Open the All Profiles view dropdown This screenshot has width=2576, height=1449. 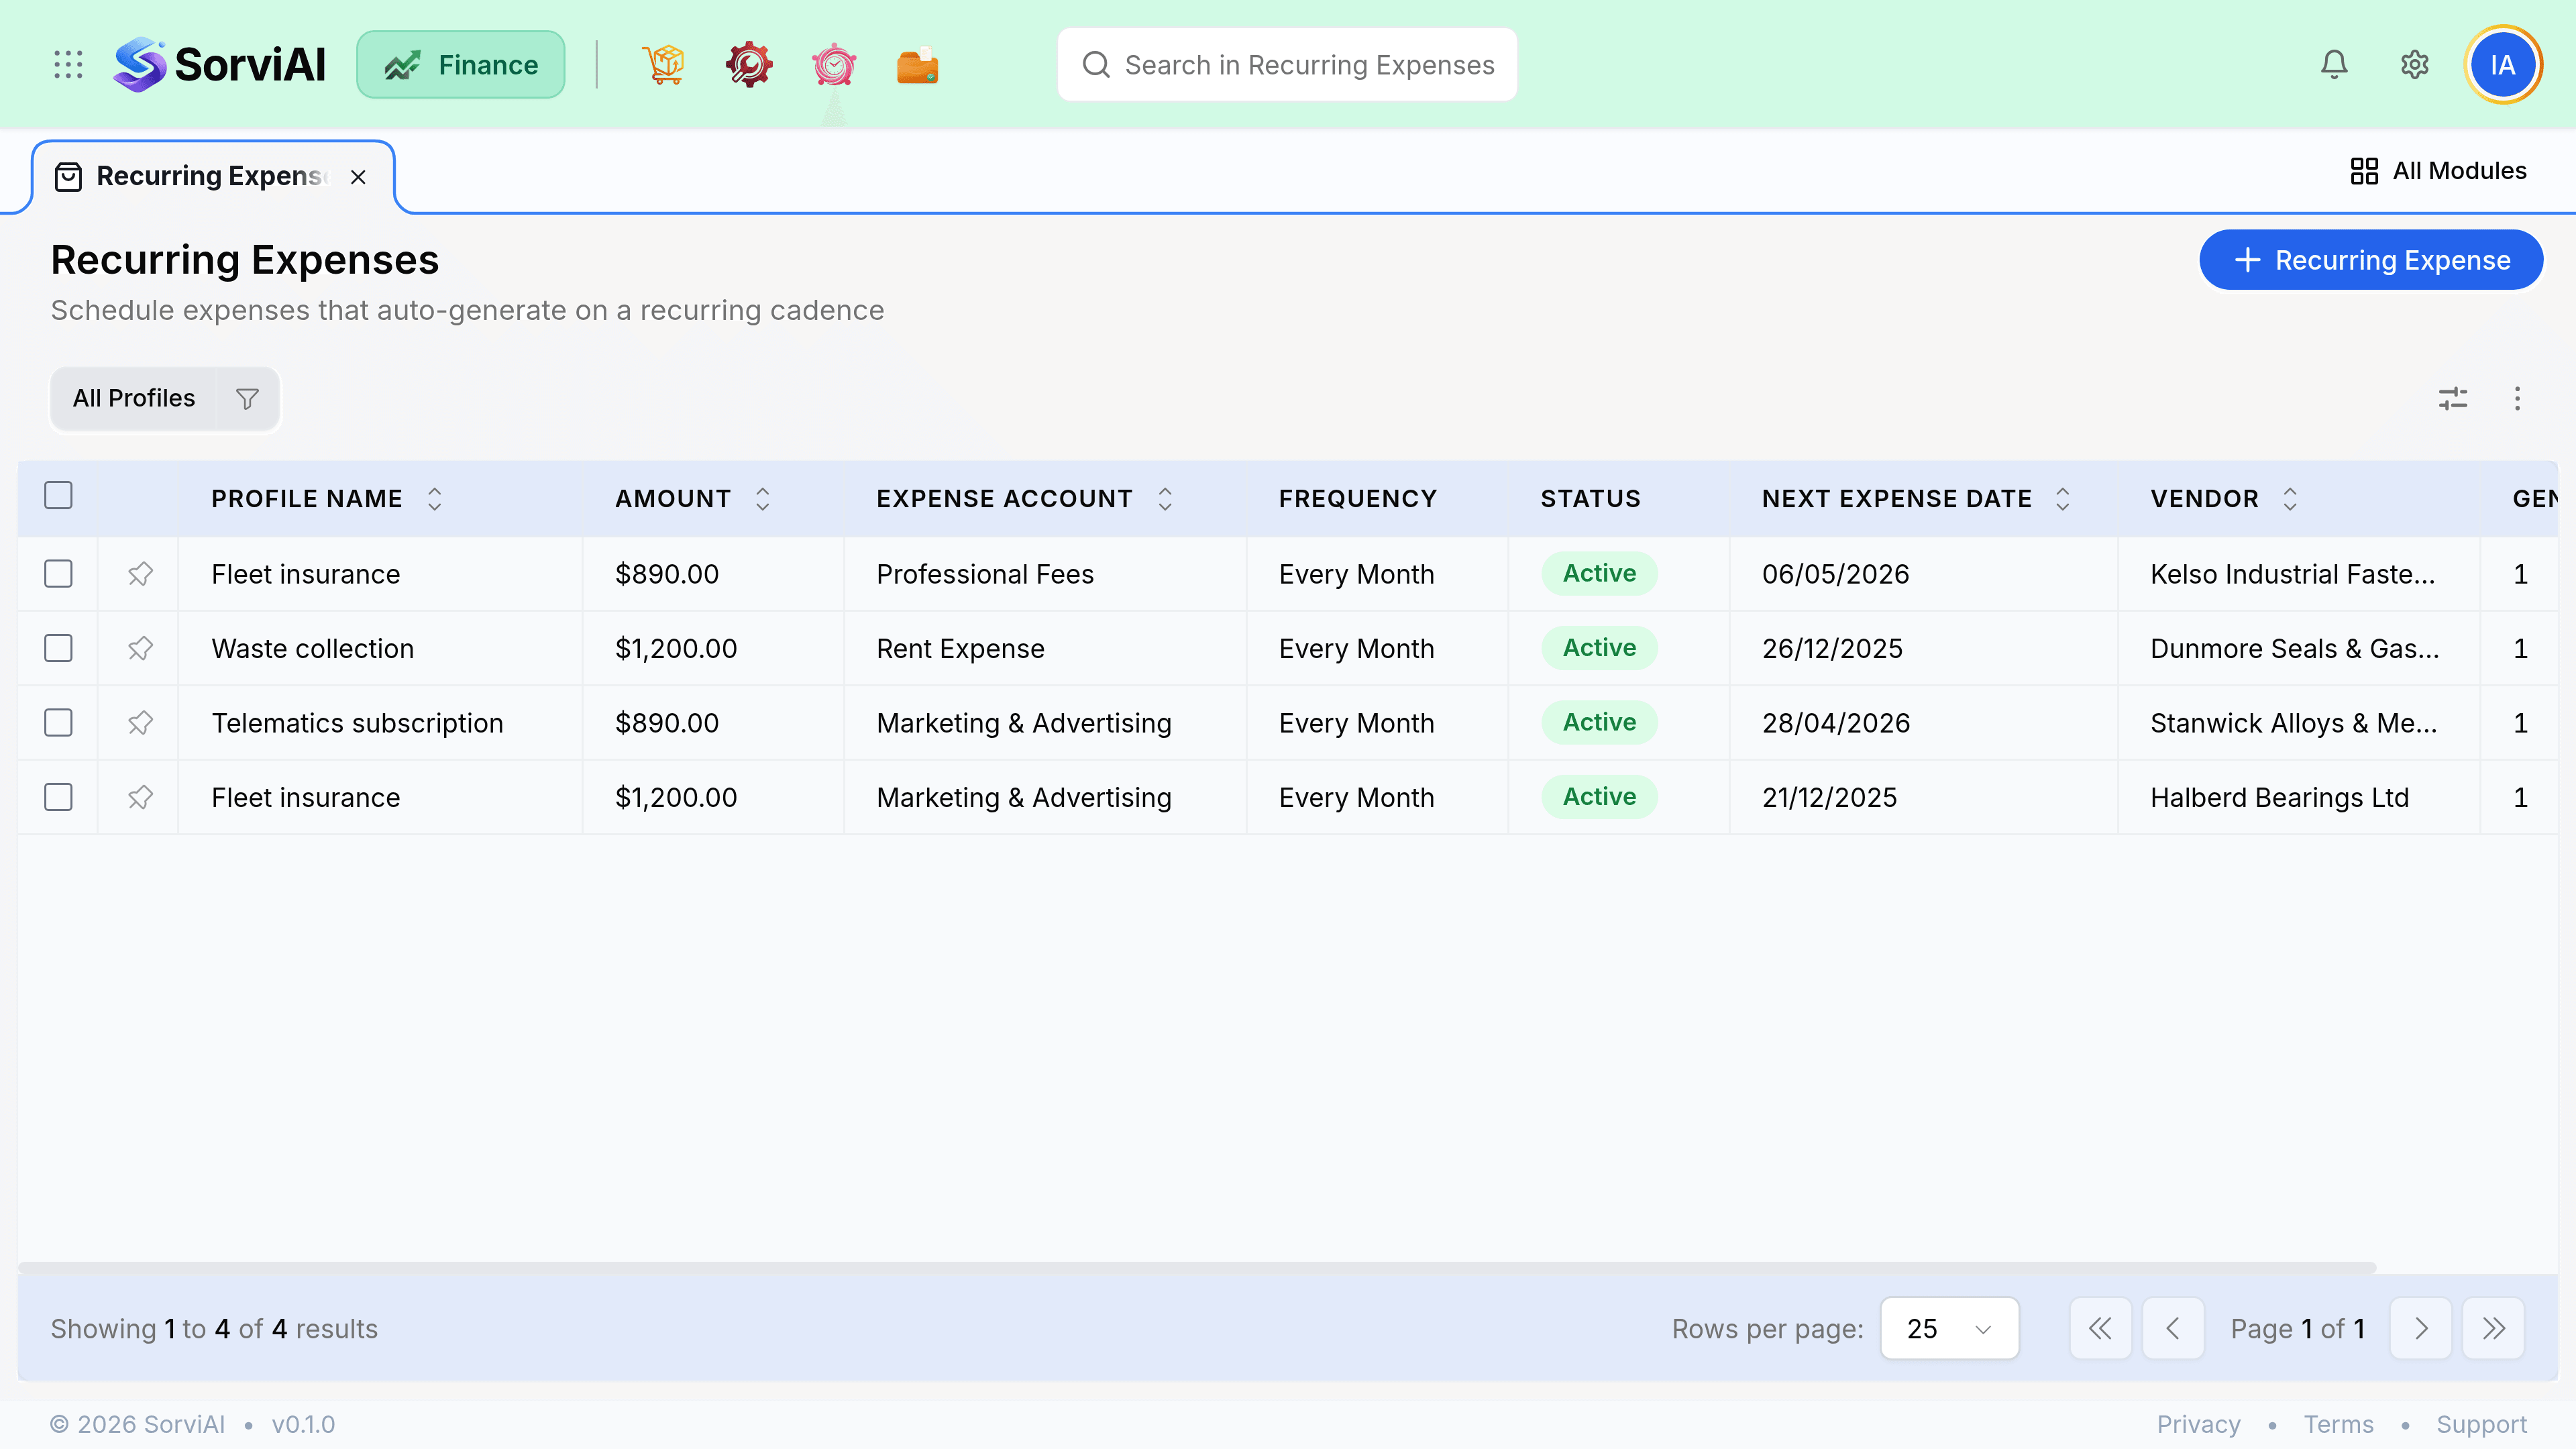click(x=134, y=399)
